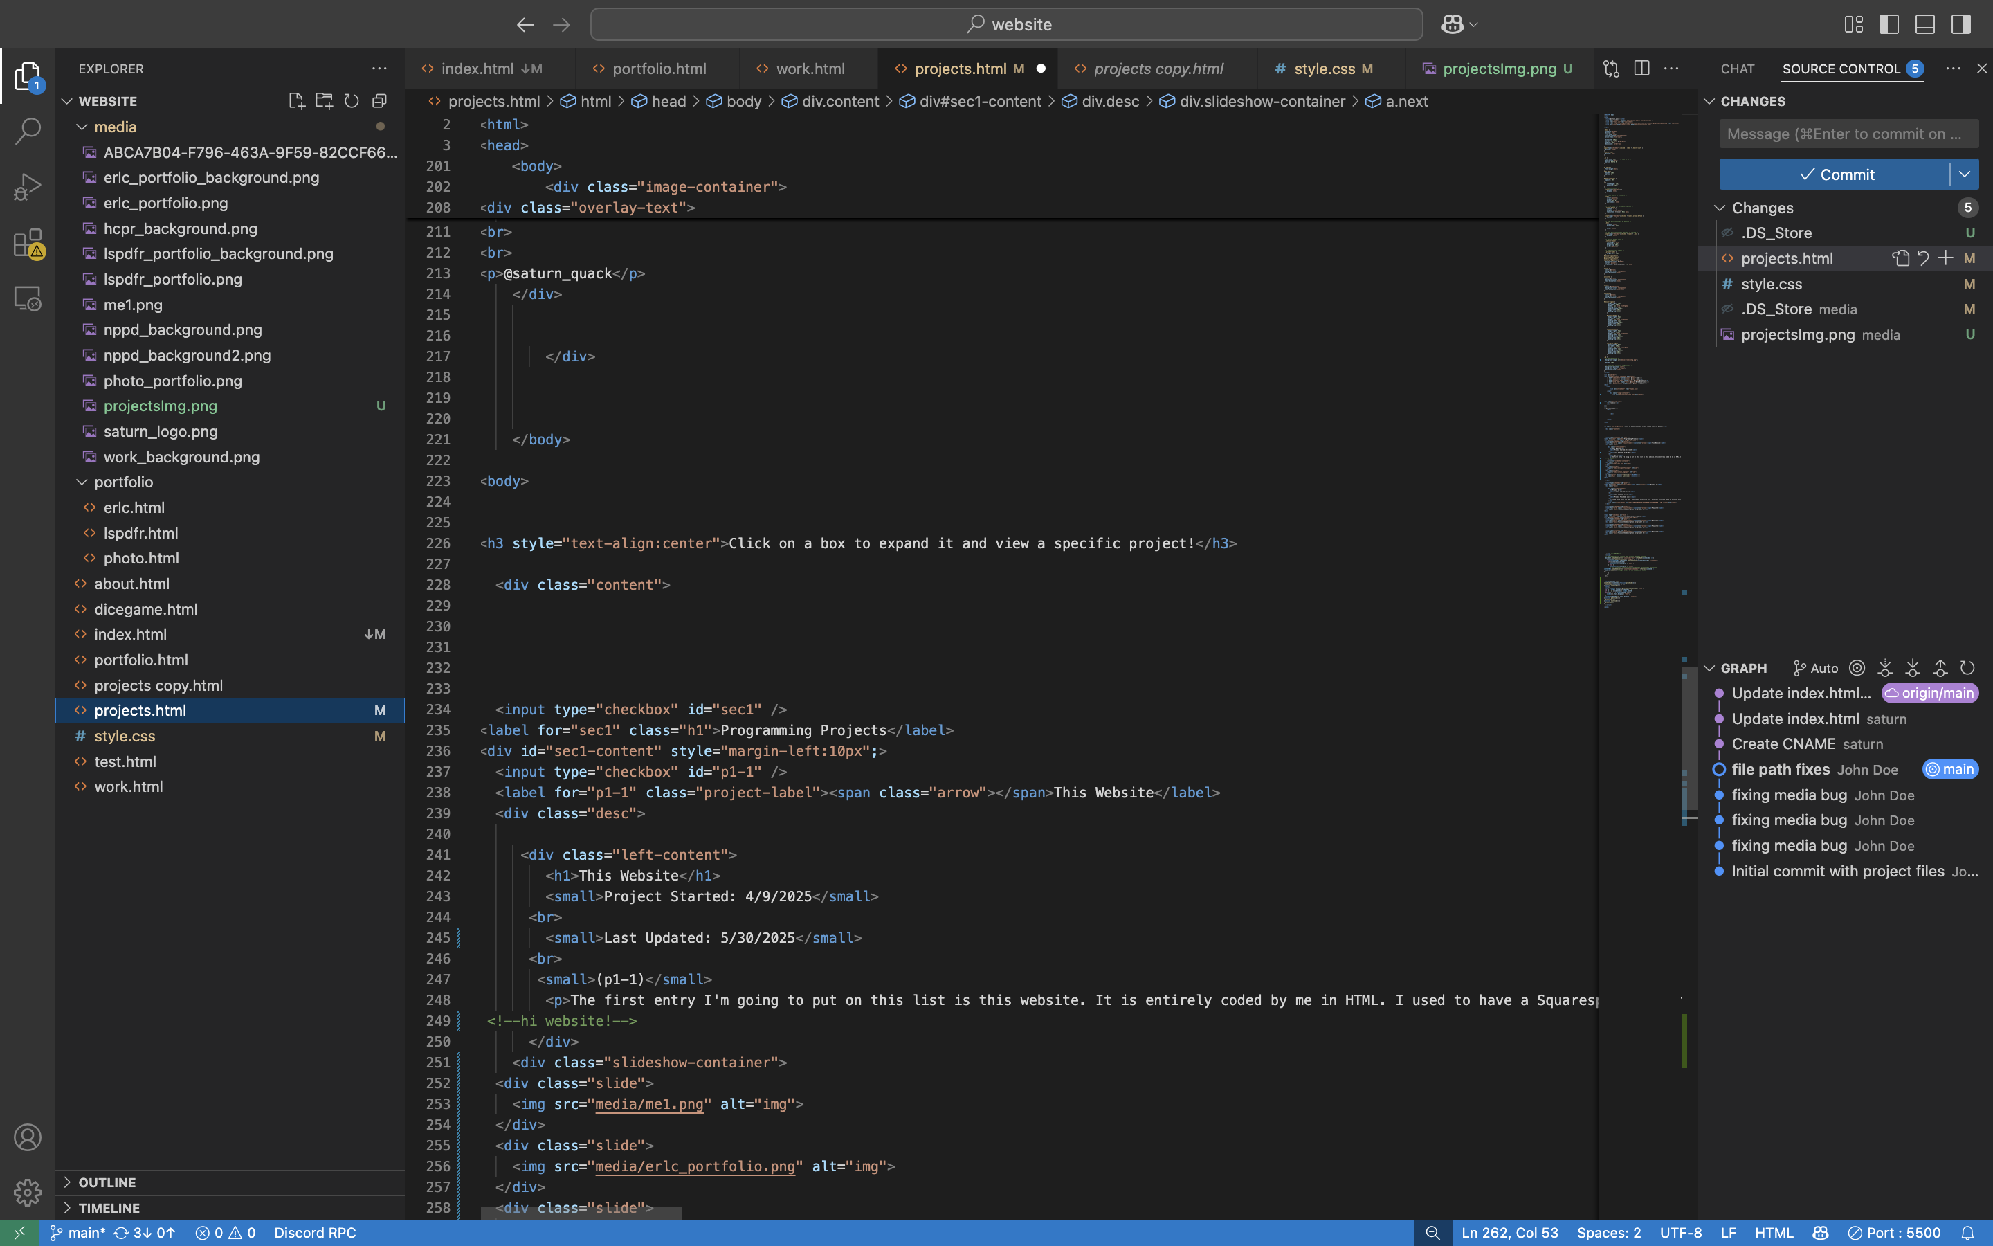Change language mode HTML in status bar
Viewport: 1993px width, 1246px height.
click(x=1774, y=1233)
